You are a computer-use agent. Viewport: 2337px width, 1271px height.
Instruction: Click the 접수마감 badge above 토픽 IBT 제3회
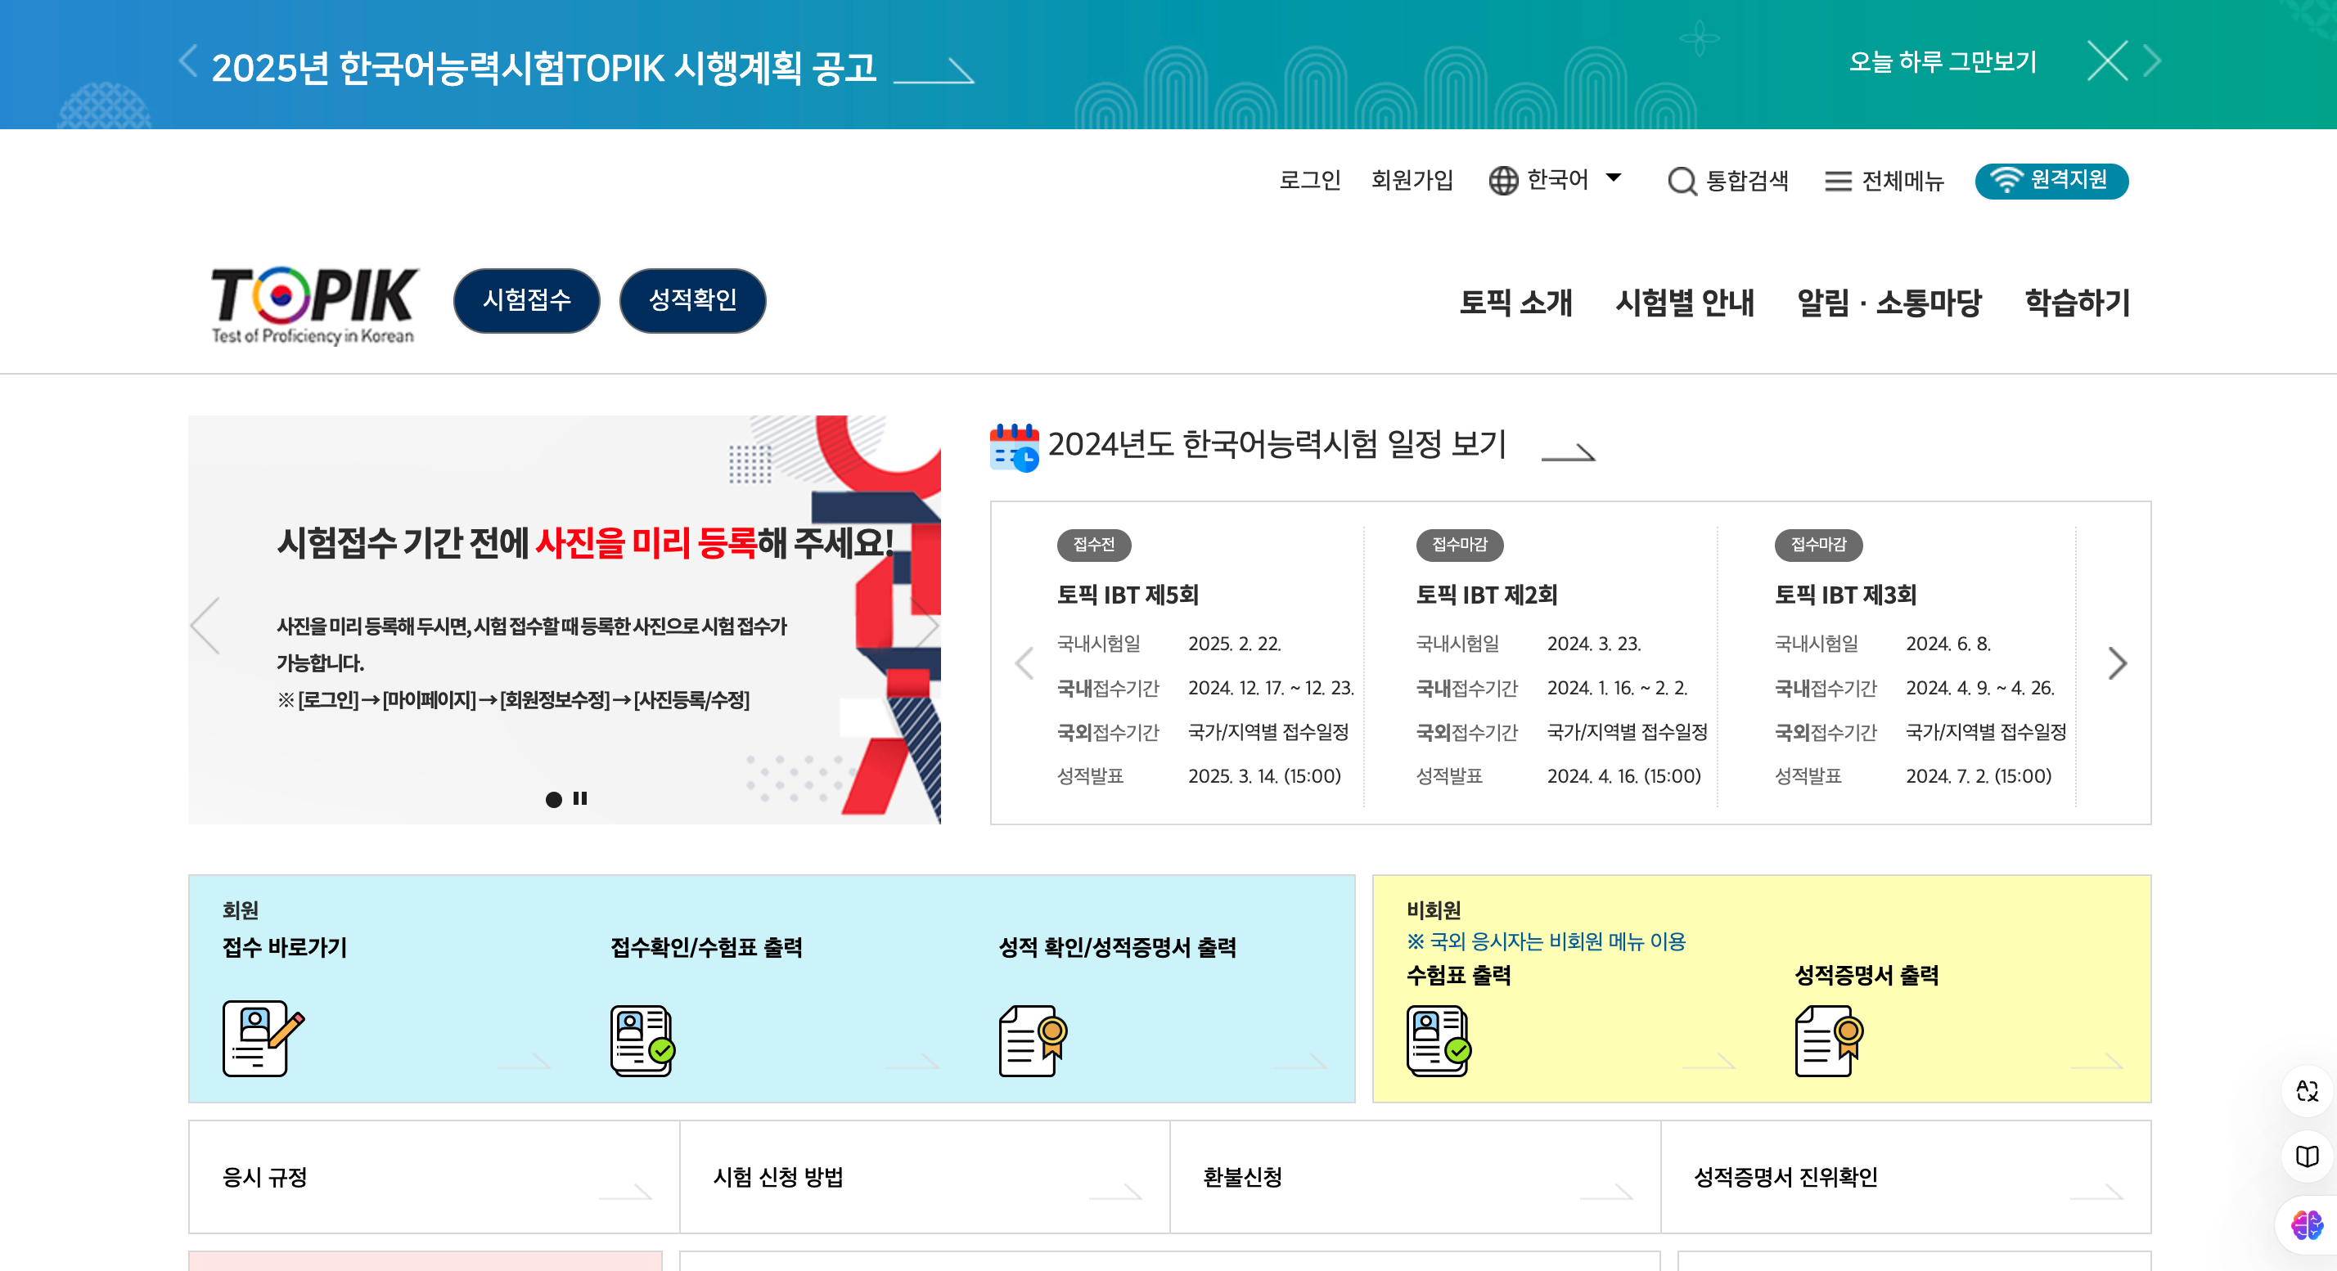[x=1819, y=545]
